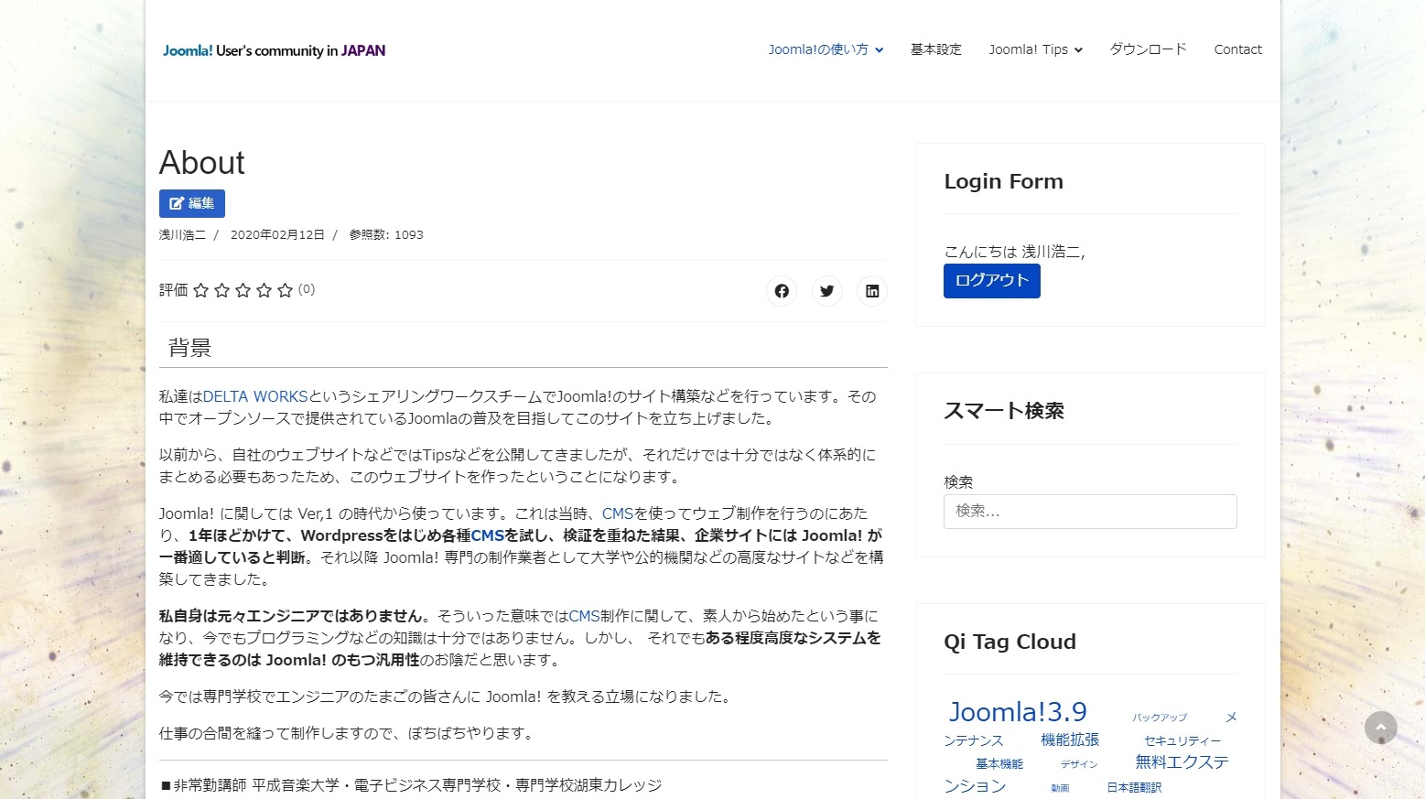
Task: Open the Contact page
Action: click(x=1236, y=49)
